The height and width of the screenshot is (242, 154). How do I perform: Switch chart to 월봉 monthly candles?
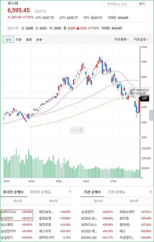tap(29, 39)
